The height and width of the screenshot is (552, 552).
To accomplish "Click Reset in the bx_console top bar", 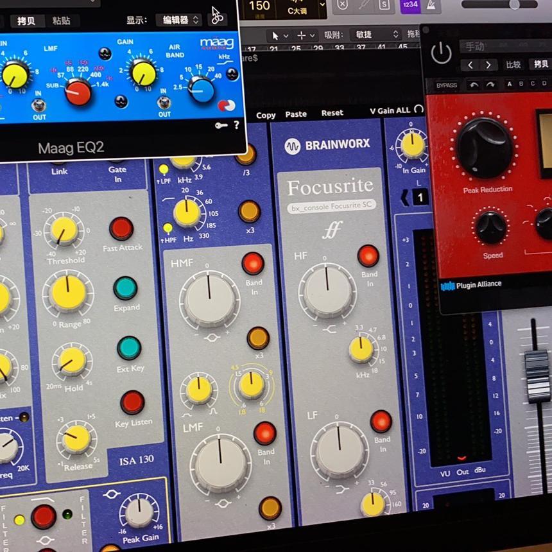I will [332, 113].
